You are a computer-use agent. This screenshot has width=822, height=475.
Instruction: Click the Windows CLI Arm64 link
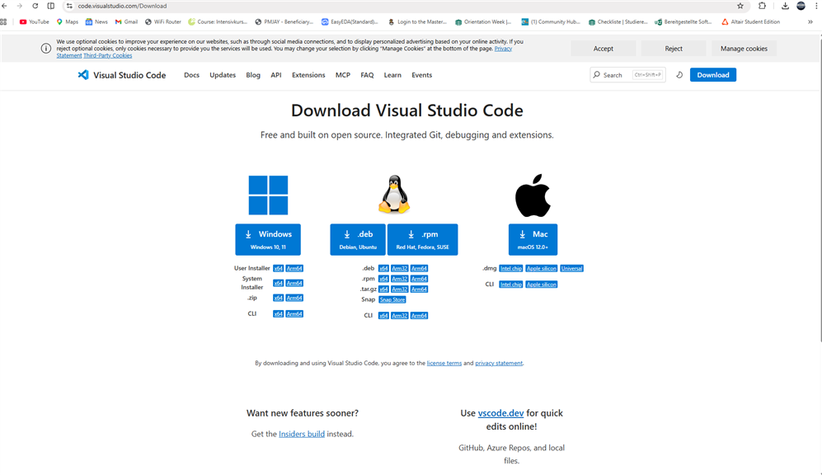[294, 314]
